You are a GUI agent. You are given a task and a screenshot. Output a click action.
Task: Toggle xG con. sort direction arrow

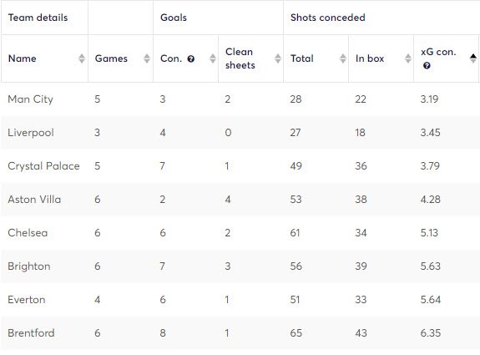[x=473, y=58]
